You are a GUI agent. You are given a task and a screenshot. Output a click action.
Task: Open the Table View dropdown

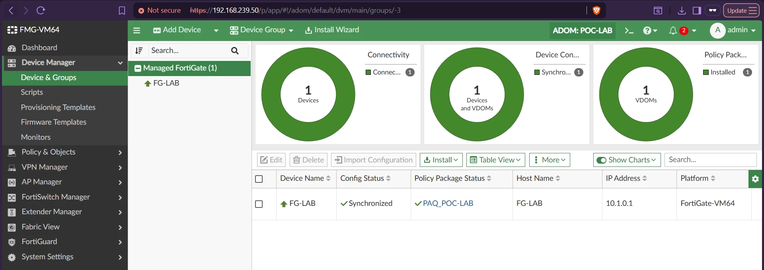point(496,160)
